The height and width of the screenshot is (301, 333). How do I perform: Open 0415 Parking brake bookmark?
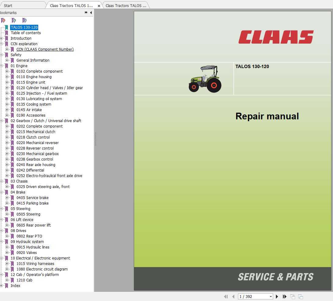coord(32,203)
